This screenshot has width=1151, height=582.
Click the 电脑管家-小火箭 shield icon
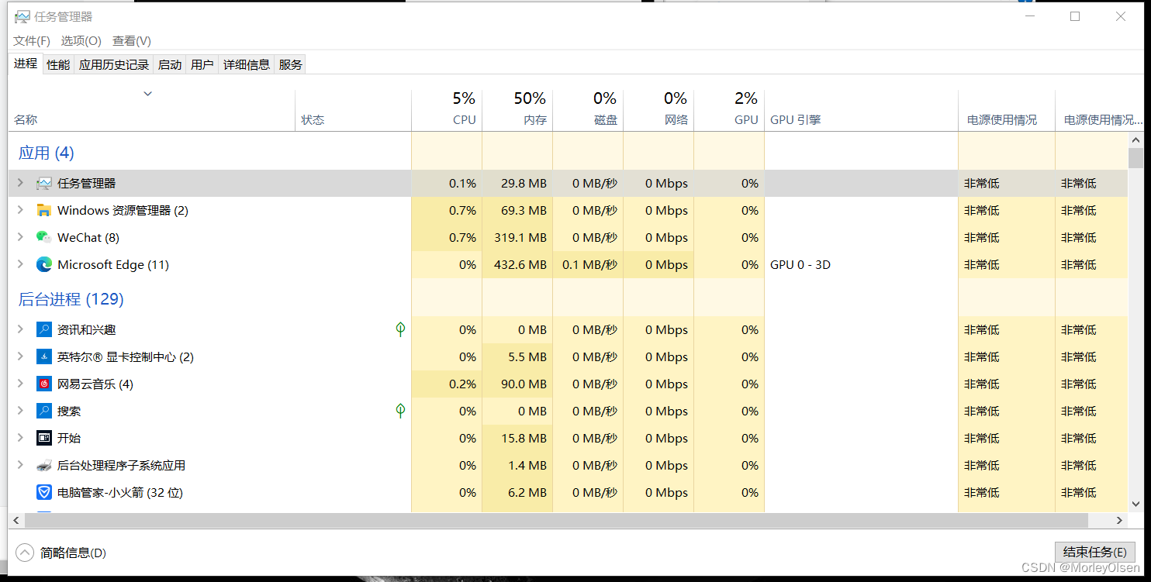click(x=44, y=492)
